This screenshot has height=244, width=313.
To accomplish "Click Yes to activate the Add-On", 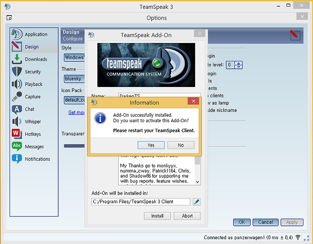I will click(x=151, y=145).
